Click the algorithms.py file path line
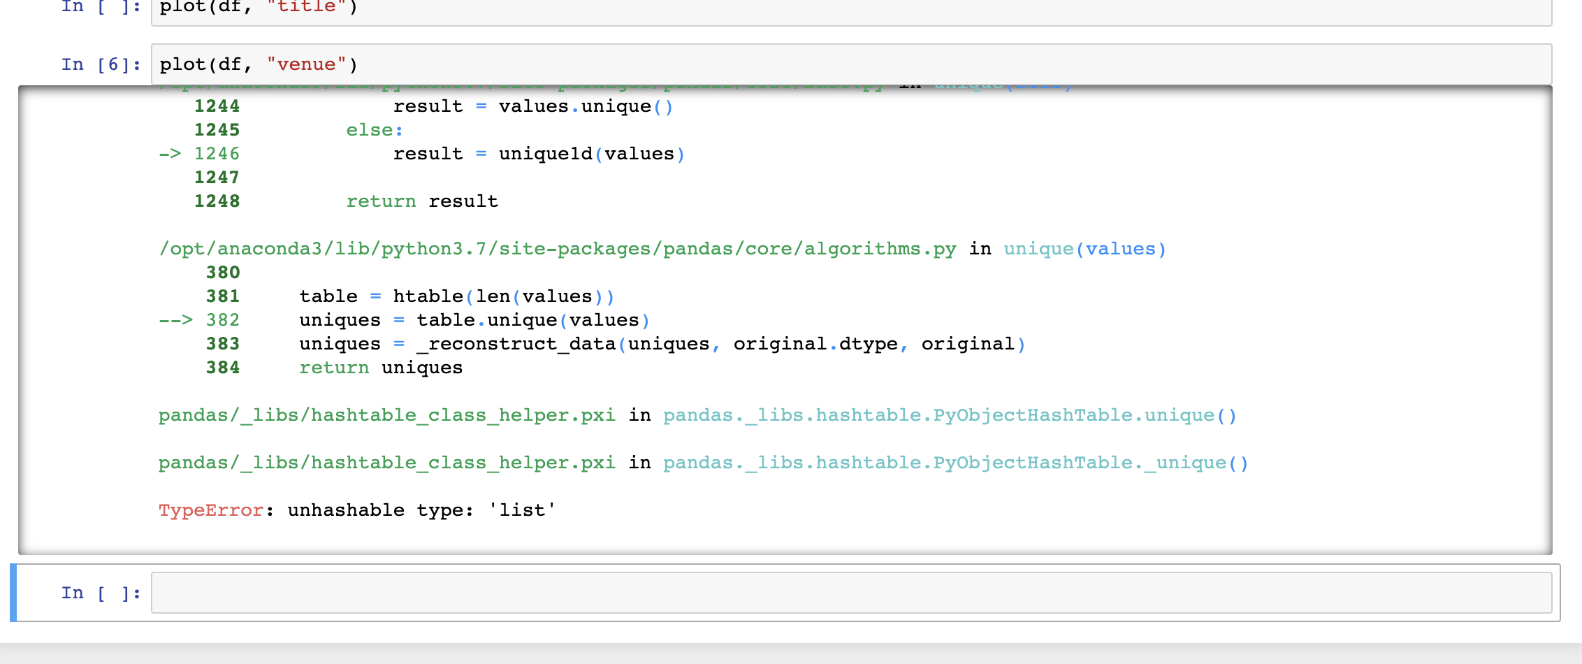 pos(662,249)
